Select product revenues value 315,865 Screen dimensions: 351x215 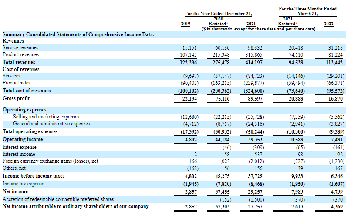coord(254,55)
